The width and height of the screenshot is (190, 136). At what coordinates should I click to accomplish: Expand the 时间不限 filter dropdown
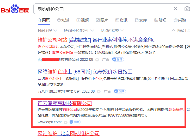coord(47,31)
